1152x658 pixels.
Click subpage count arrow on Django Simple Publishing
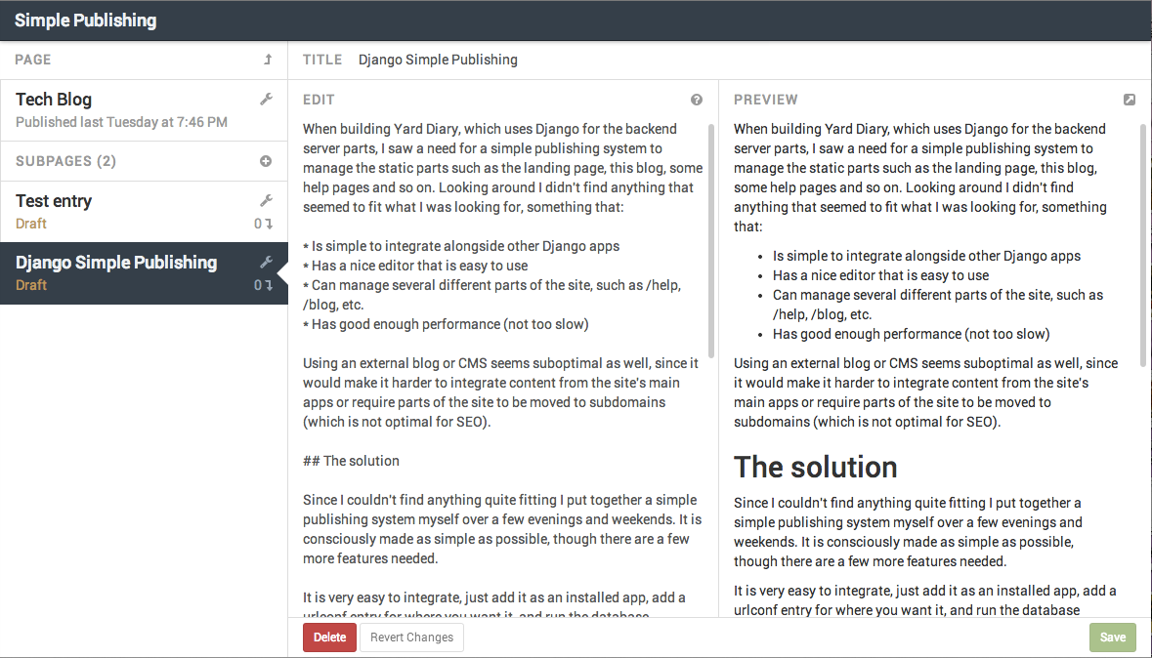(x=264, y=285)
